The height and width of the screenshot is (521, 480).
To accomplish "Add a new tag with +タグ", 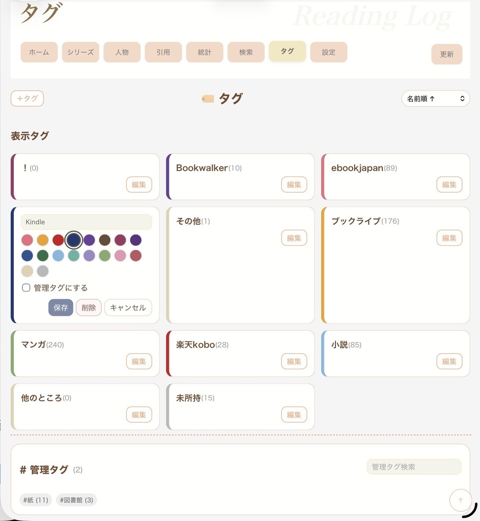I will [x=27, y=98].
